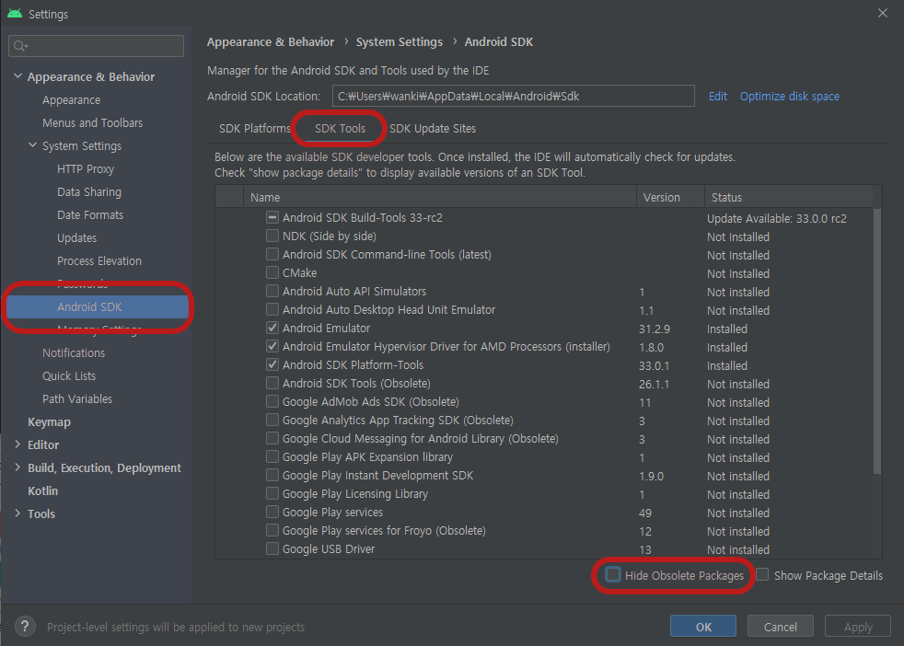Screen dimensions: 904x646
Task: Click the OK button
Action: [702, 627]
